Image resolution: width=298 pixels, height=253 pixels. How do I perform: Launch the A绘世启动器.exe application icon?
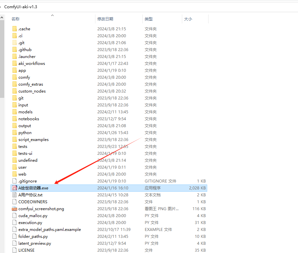click(15, 188)
